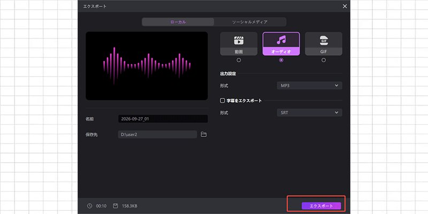Viewport: 428px width, 214px height.
Task: Choose the GIF radio button
Action: point(324,60)
